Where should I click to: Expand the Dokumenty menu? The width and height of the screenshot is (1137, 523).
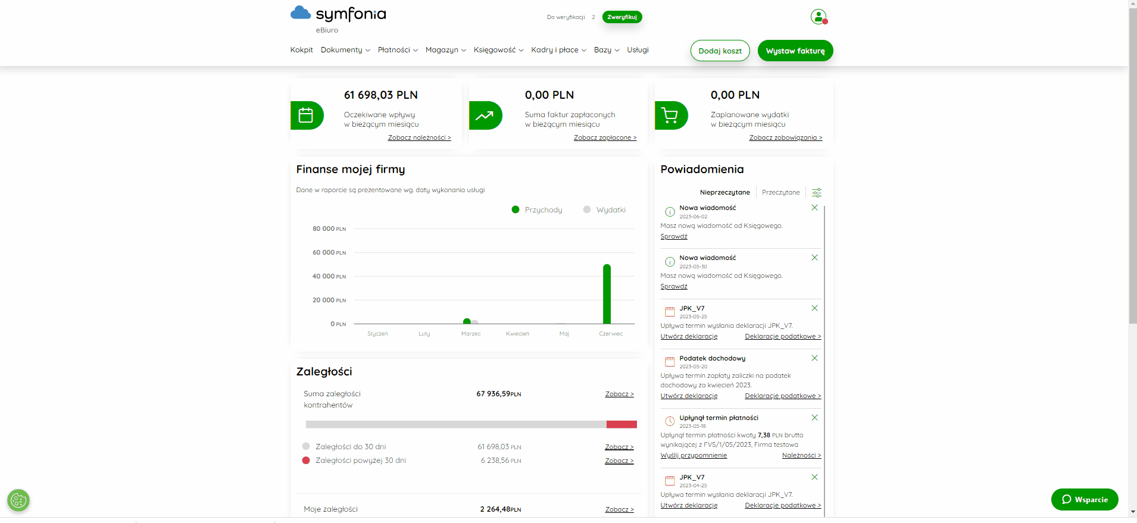tap(345, 50)
